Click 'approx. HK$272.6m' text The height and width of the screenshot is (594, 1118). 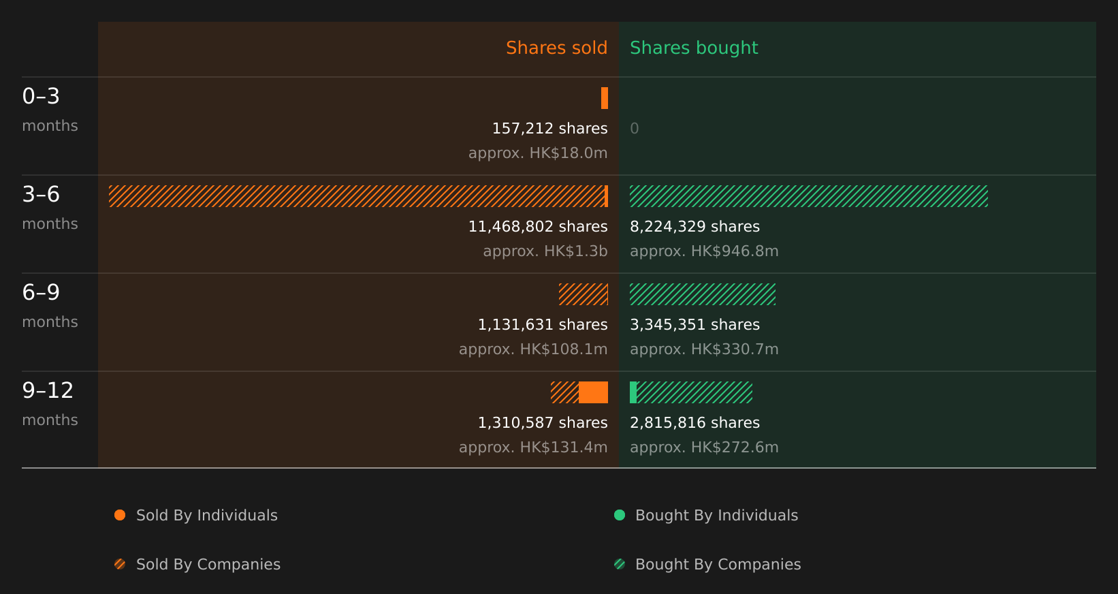point(704,447)
